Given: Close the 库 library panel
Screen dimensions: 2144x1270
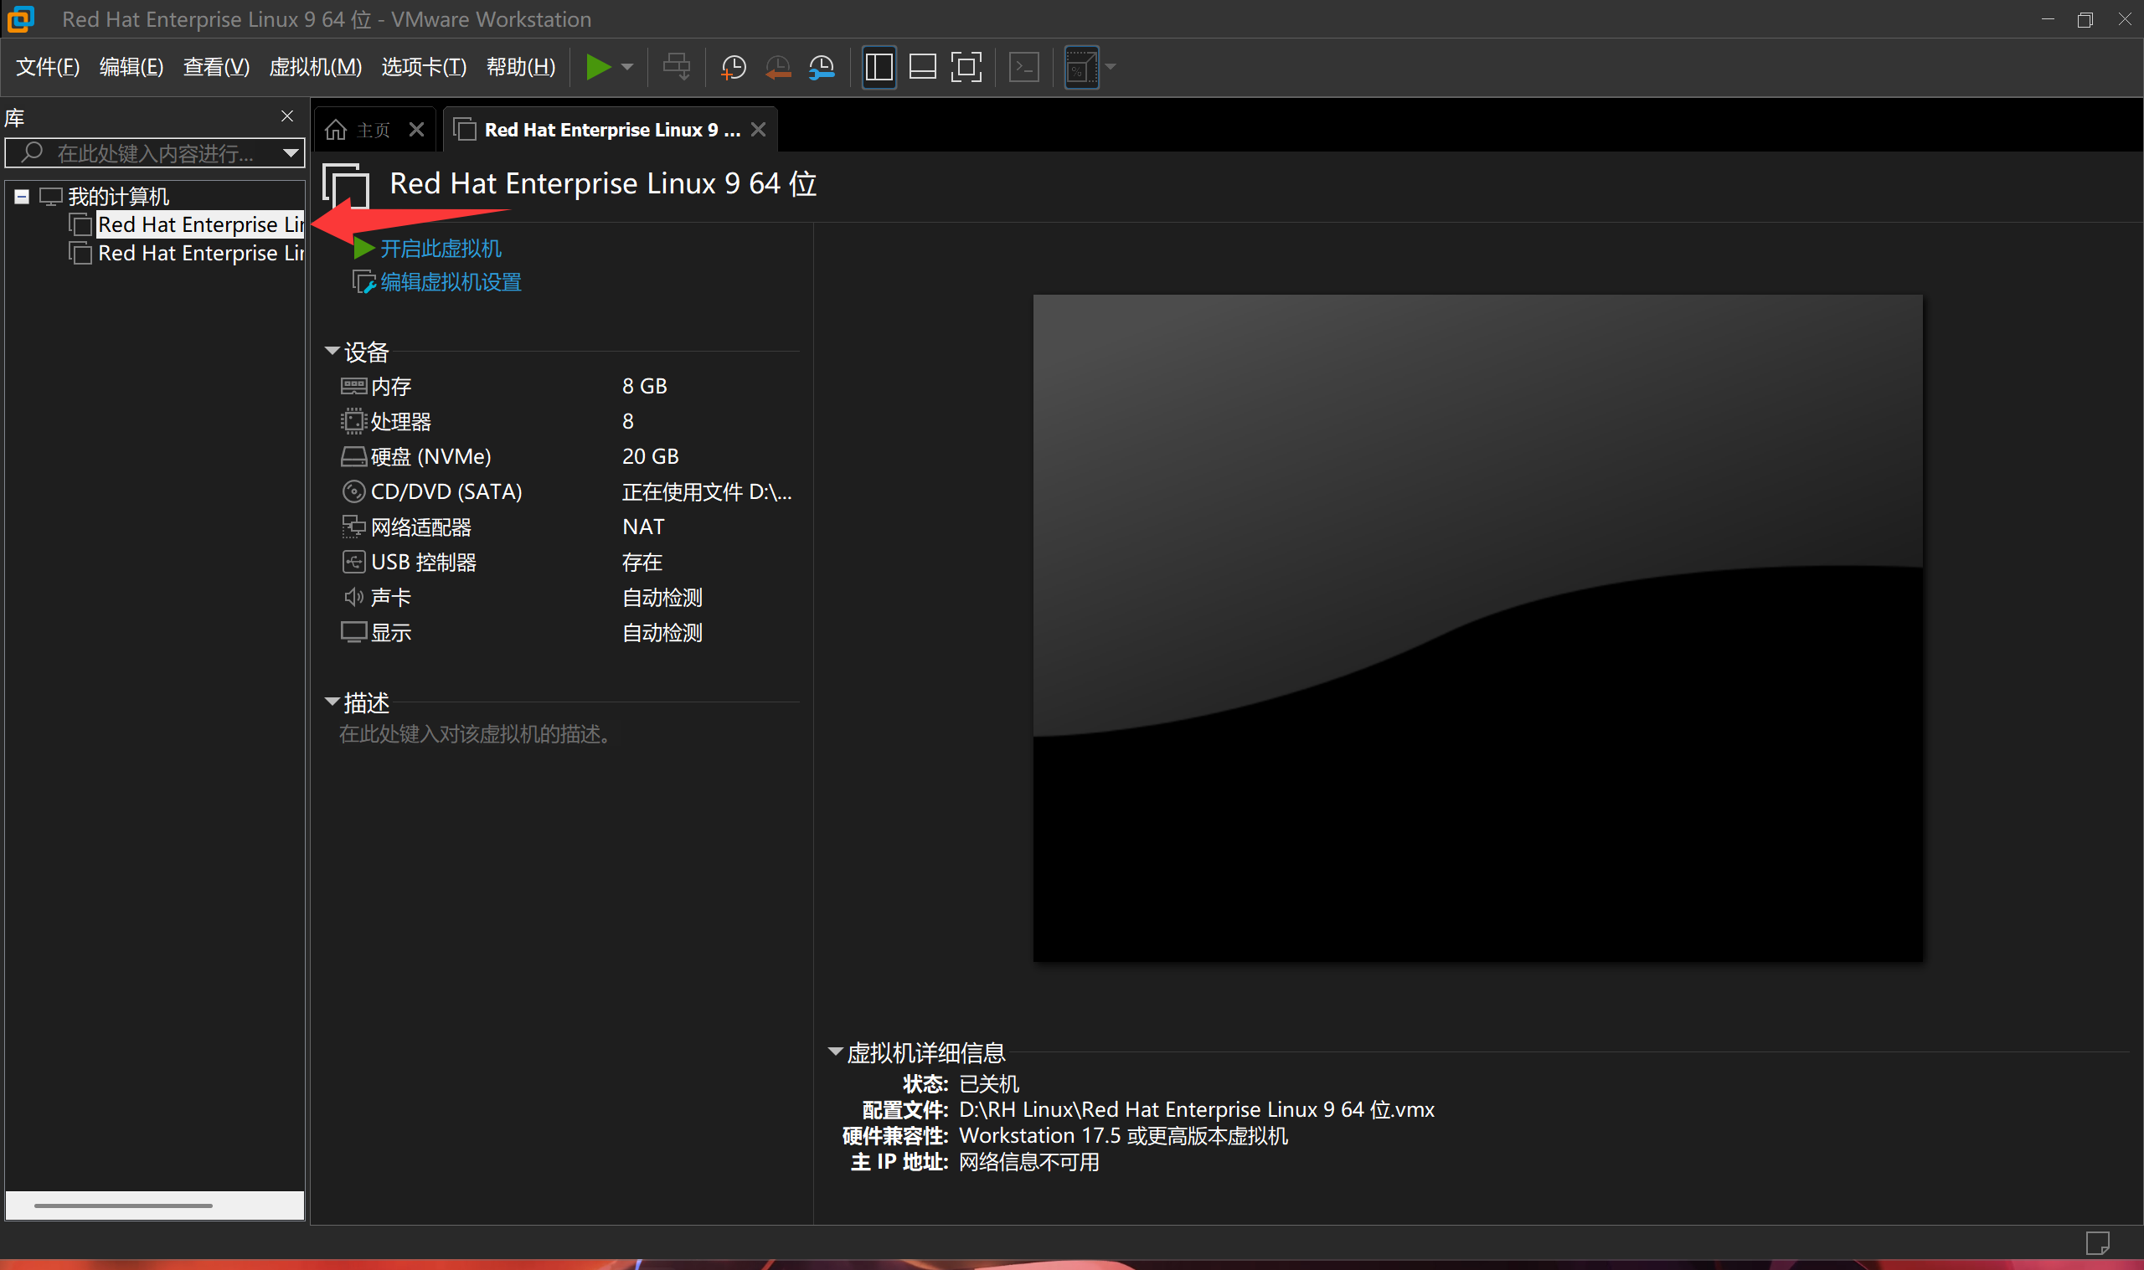Looking at the screenshot, I should point(287,116).
